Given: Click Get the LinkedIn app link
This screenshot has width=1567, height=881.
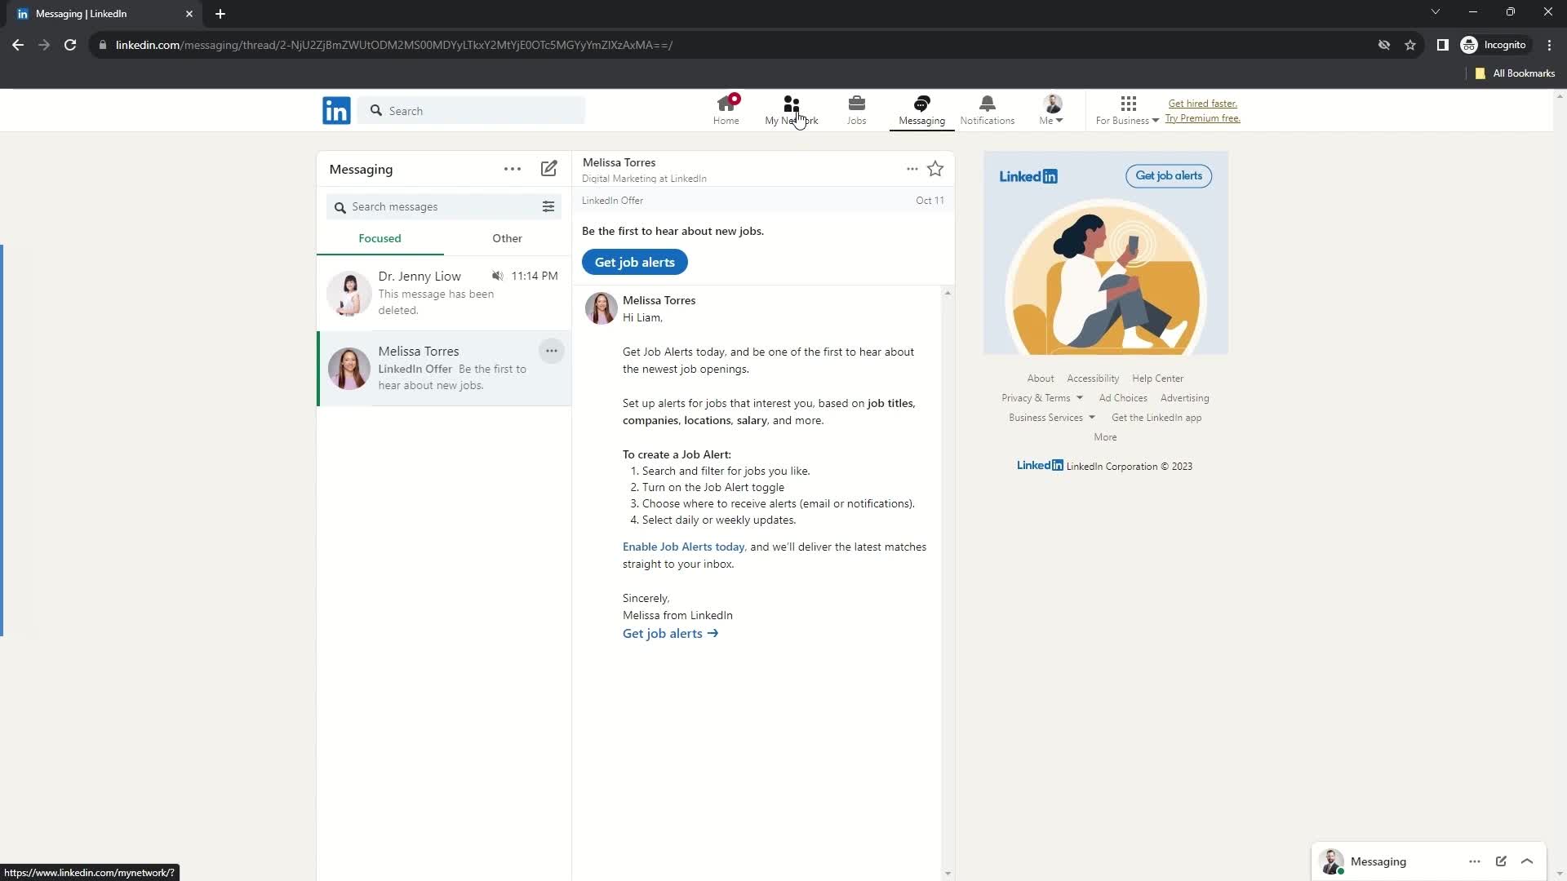Looking at the screenshot, I should pos(1156,418).
